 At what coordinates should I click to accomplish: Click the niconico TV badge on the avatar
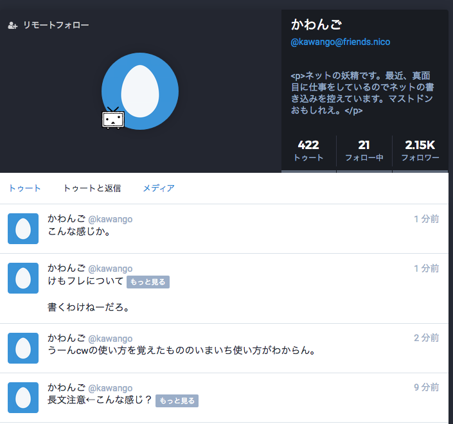[x=113, y=118]
